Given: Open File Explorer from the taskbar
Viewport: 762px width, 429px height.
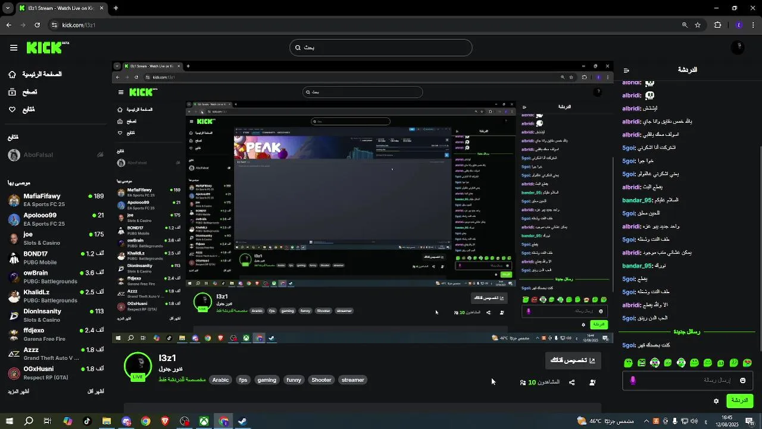Looking at the screenshot, I should [107, 421].
